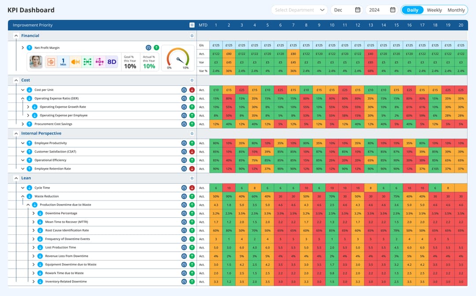476x296 pixels.
Task: Collapse the Lean section
Action: [16, 178]
